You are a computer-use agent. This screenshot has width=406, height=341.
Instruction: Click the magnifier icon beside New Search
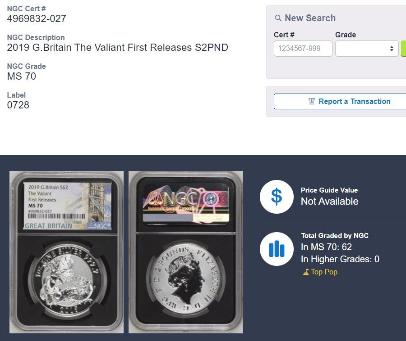(278, 18)
